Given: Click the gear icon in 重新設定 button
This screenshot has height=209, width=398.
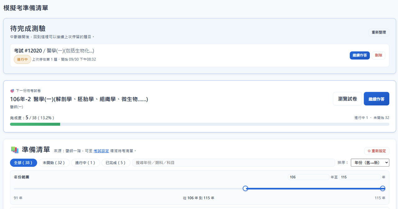Looking at the screenshot, I should pos(369,151).
